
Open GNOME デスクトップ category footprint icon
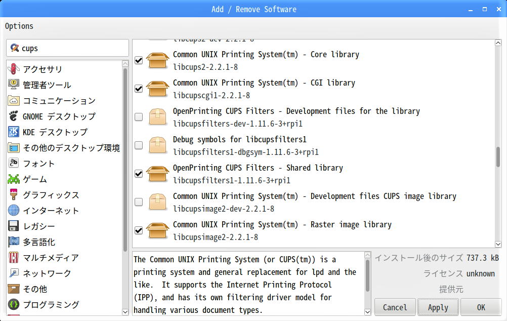tap(14, 116)
